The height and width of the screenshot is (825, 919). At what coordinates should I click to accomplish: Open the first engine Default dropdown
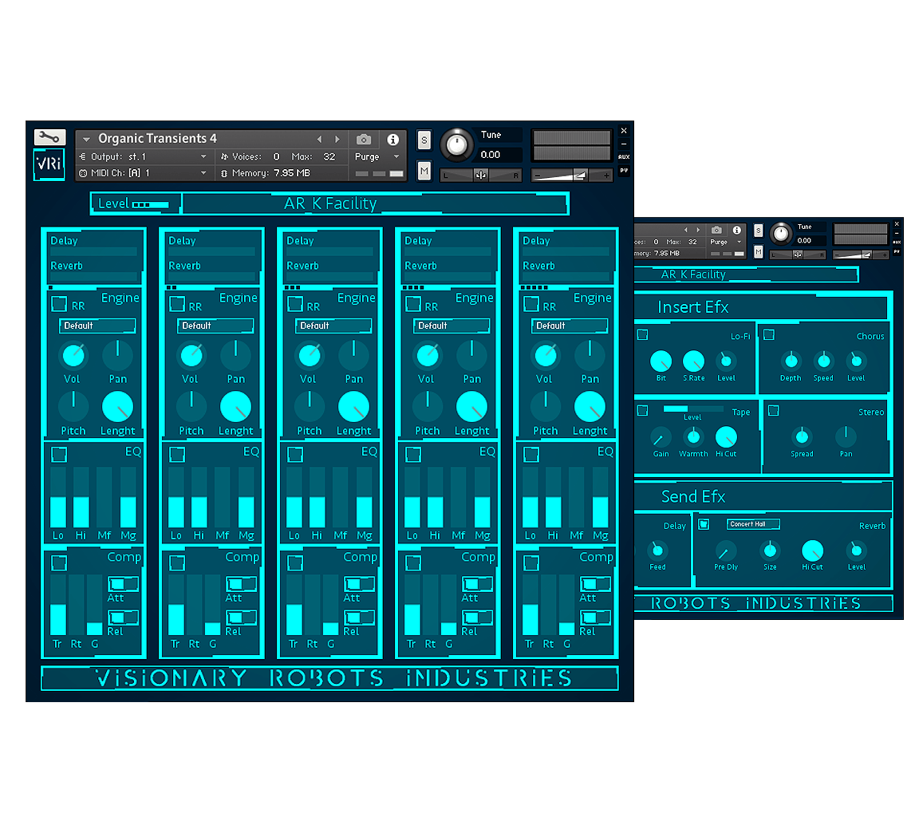(x=97, y=326)
